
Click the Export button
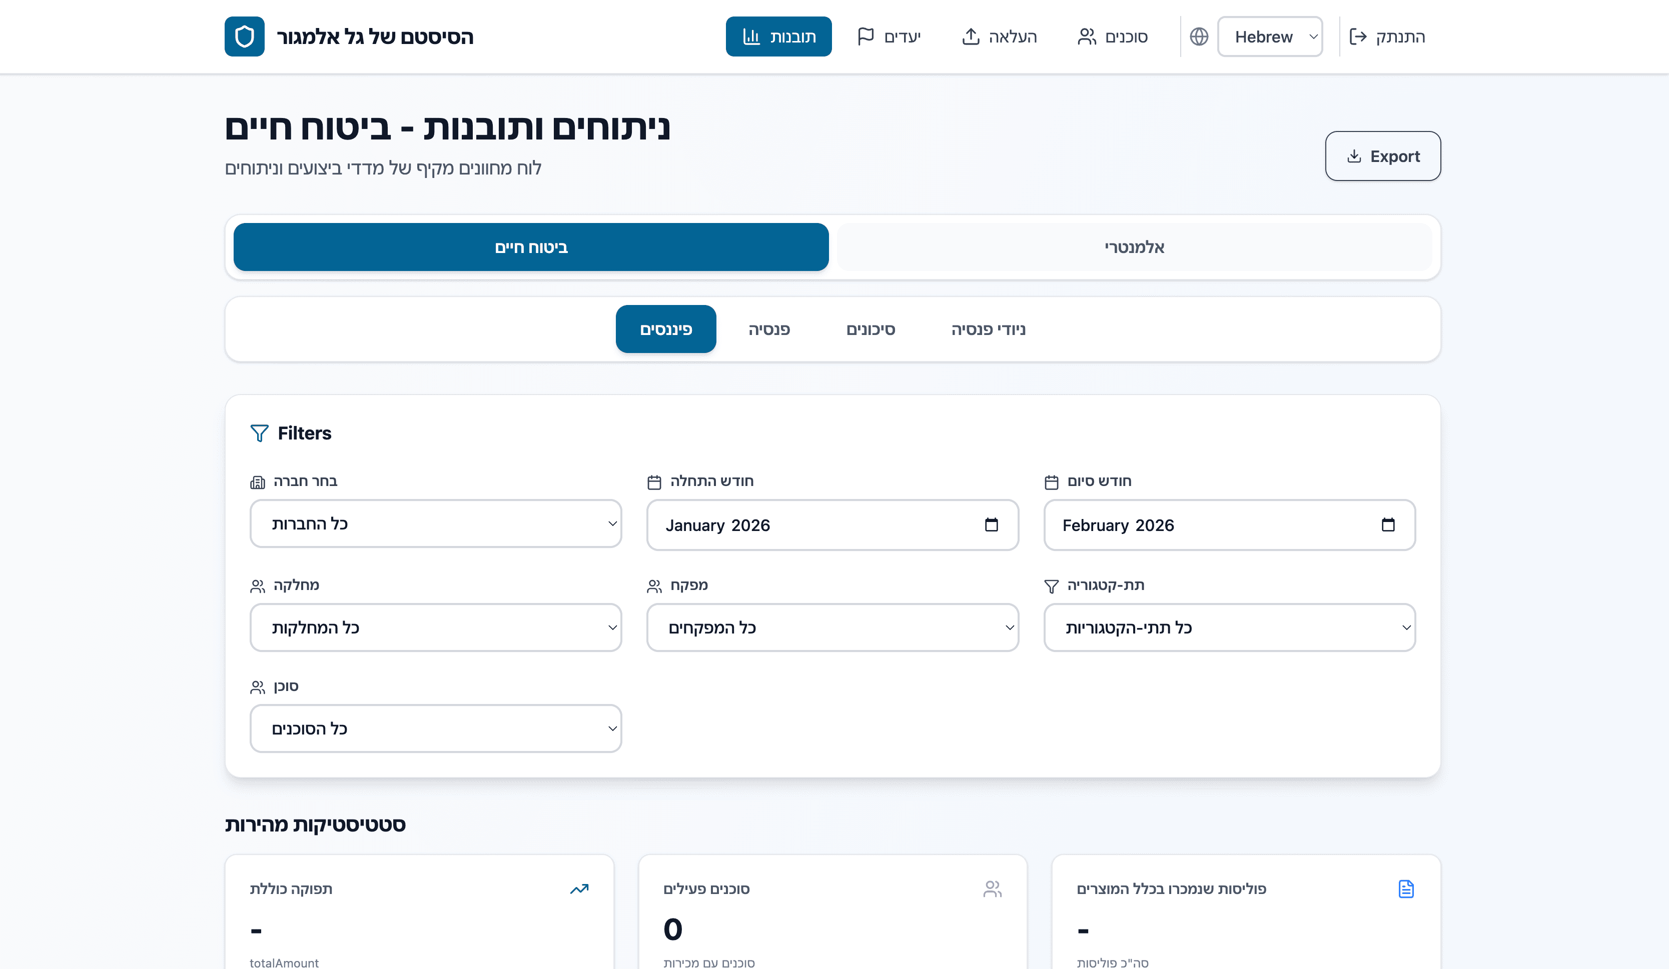pyautogui.click(x=1382, y=156)
